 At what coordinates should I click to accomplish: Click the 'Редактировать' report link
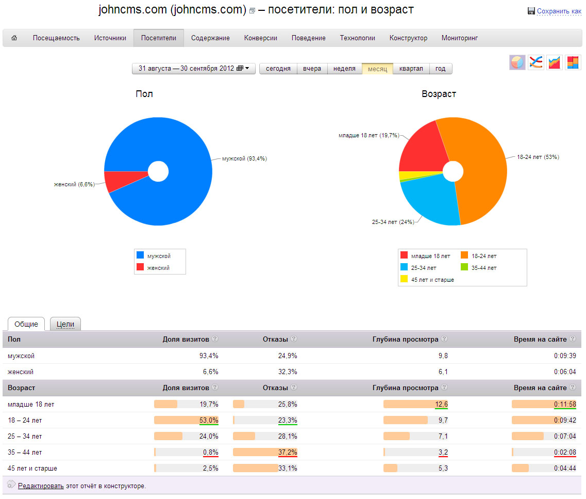(41, 486)
